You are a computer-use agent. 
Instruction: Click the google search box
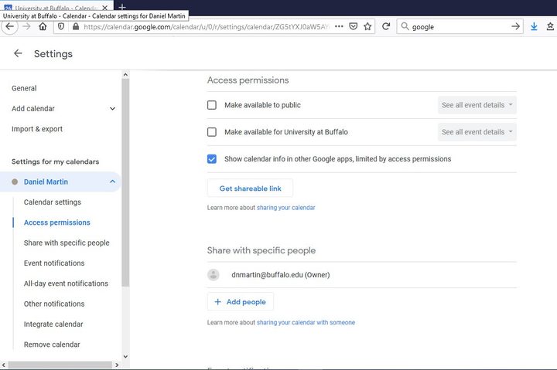pos(460,26)
